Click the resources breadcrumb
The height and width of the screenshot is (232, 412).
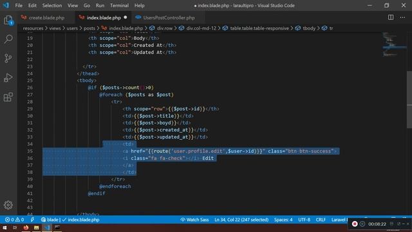click(x=33, y=28)
